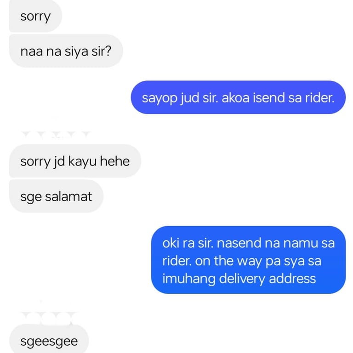353x353 pixels.
Task: Tap the "sge salamat" message bubble
Action: coord(56,196)
